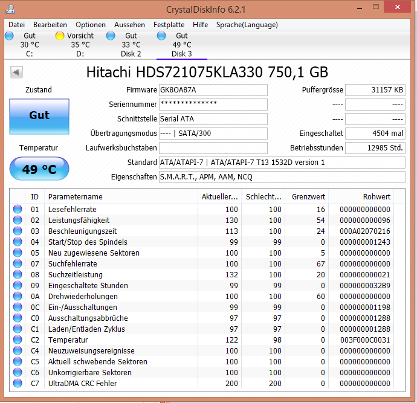Click status orb for Leistungsfähigkeit row

click(18, 220)
